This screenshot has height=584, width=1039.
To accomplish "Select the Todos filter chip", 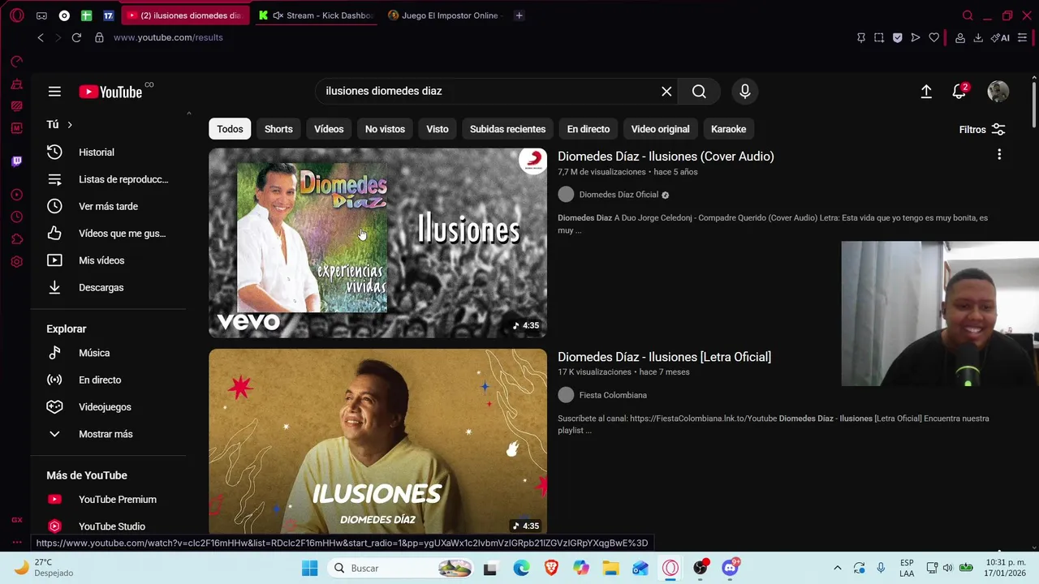I will click(230, 129).
